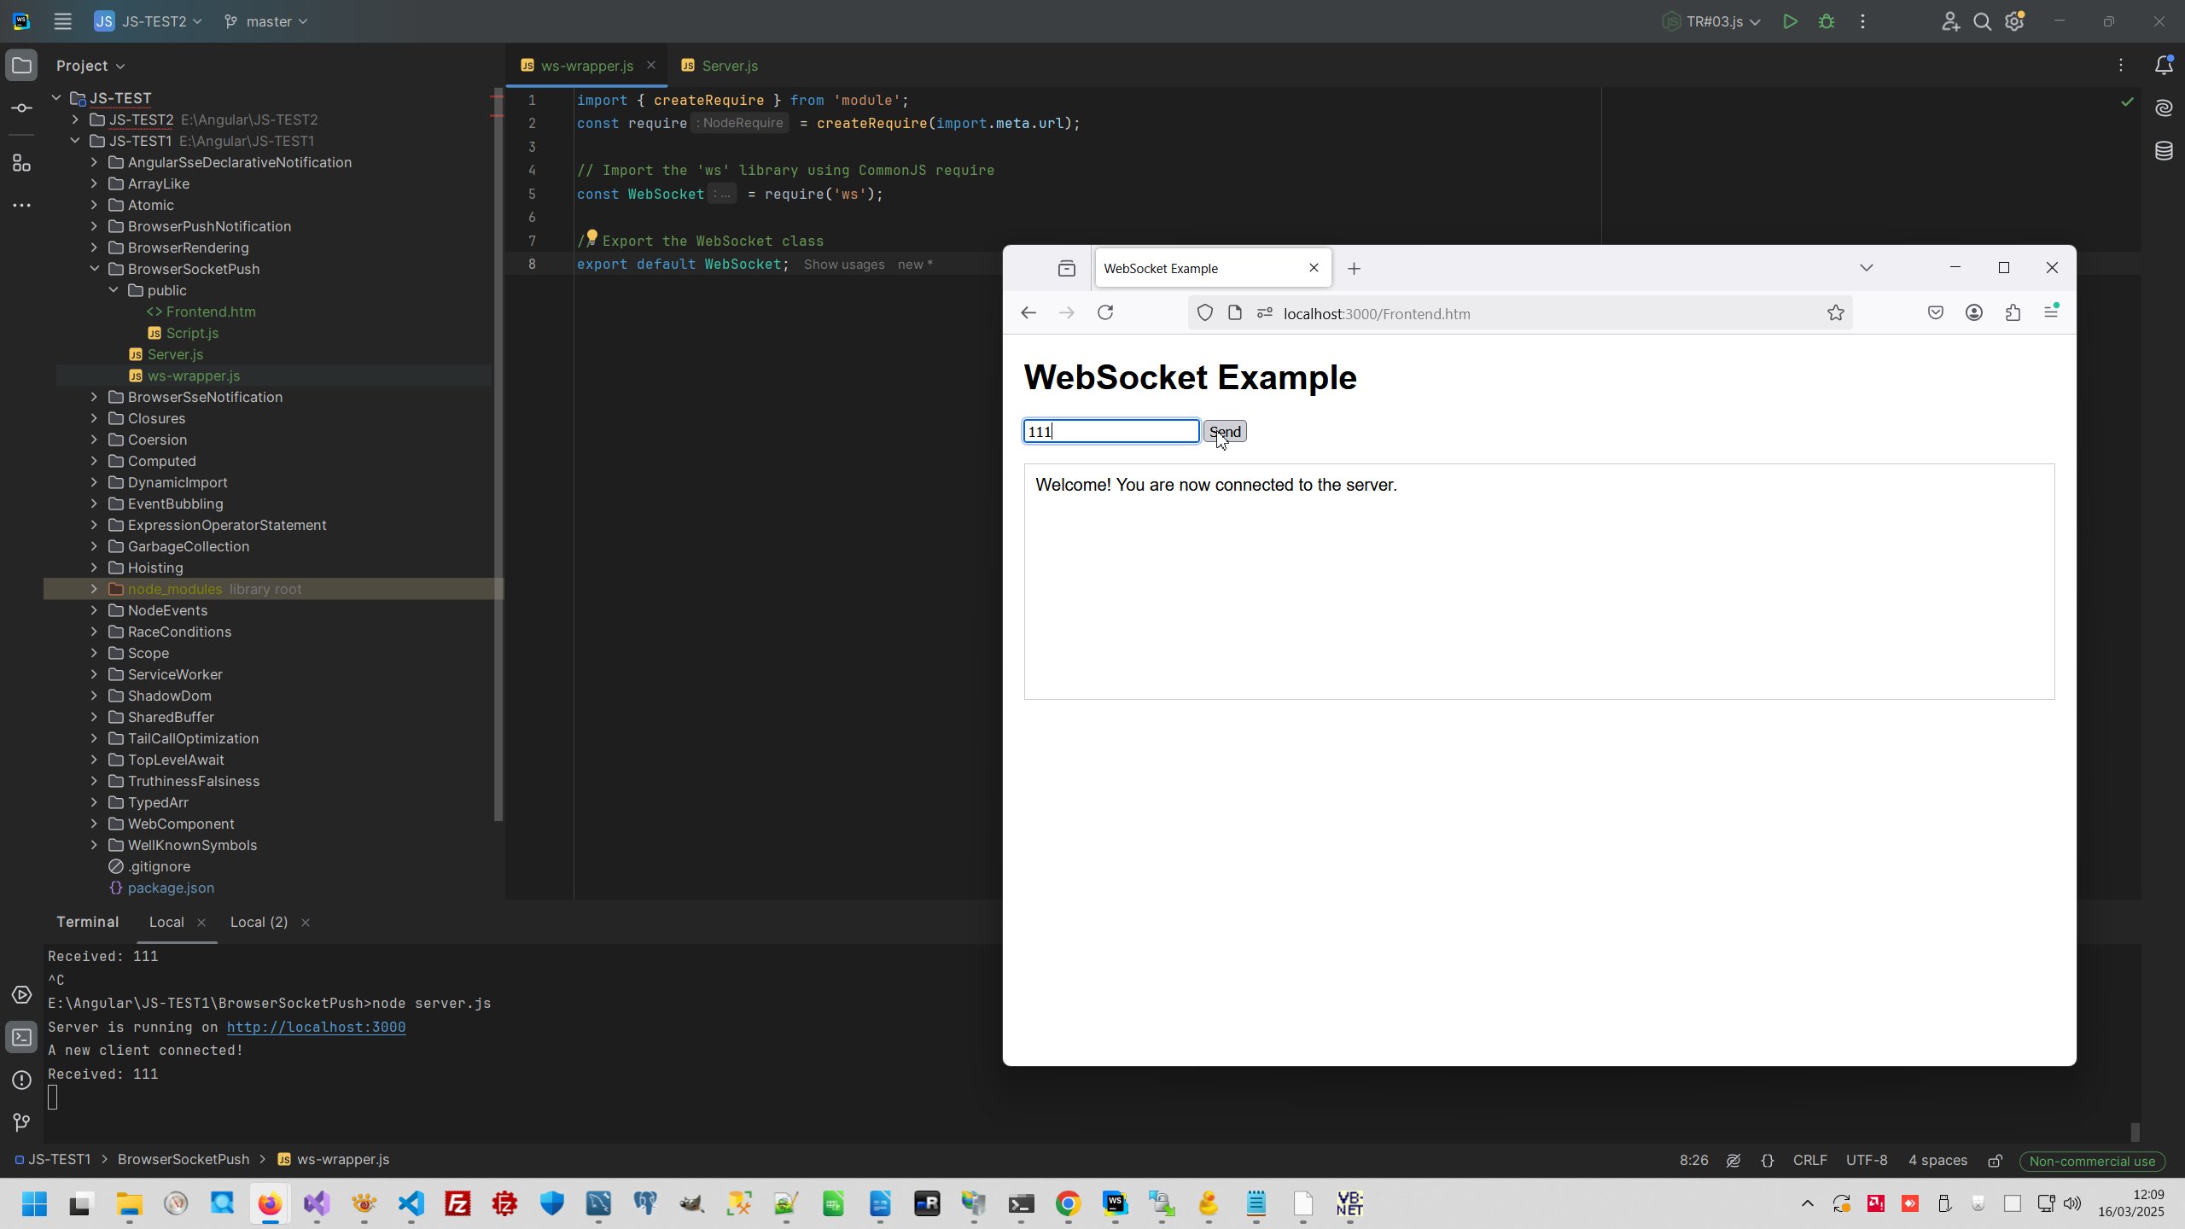The height and width of the screenshot is (1229, 2185).
Task: Open the master branch dropdown
Action: click(266, 21)
